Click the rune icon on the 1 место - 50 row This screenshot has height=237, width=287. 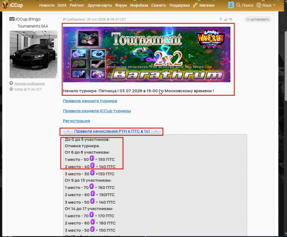pyautogui.click(x=92, y=158)
